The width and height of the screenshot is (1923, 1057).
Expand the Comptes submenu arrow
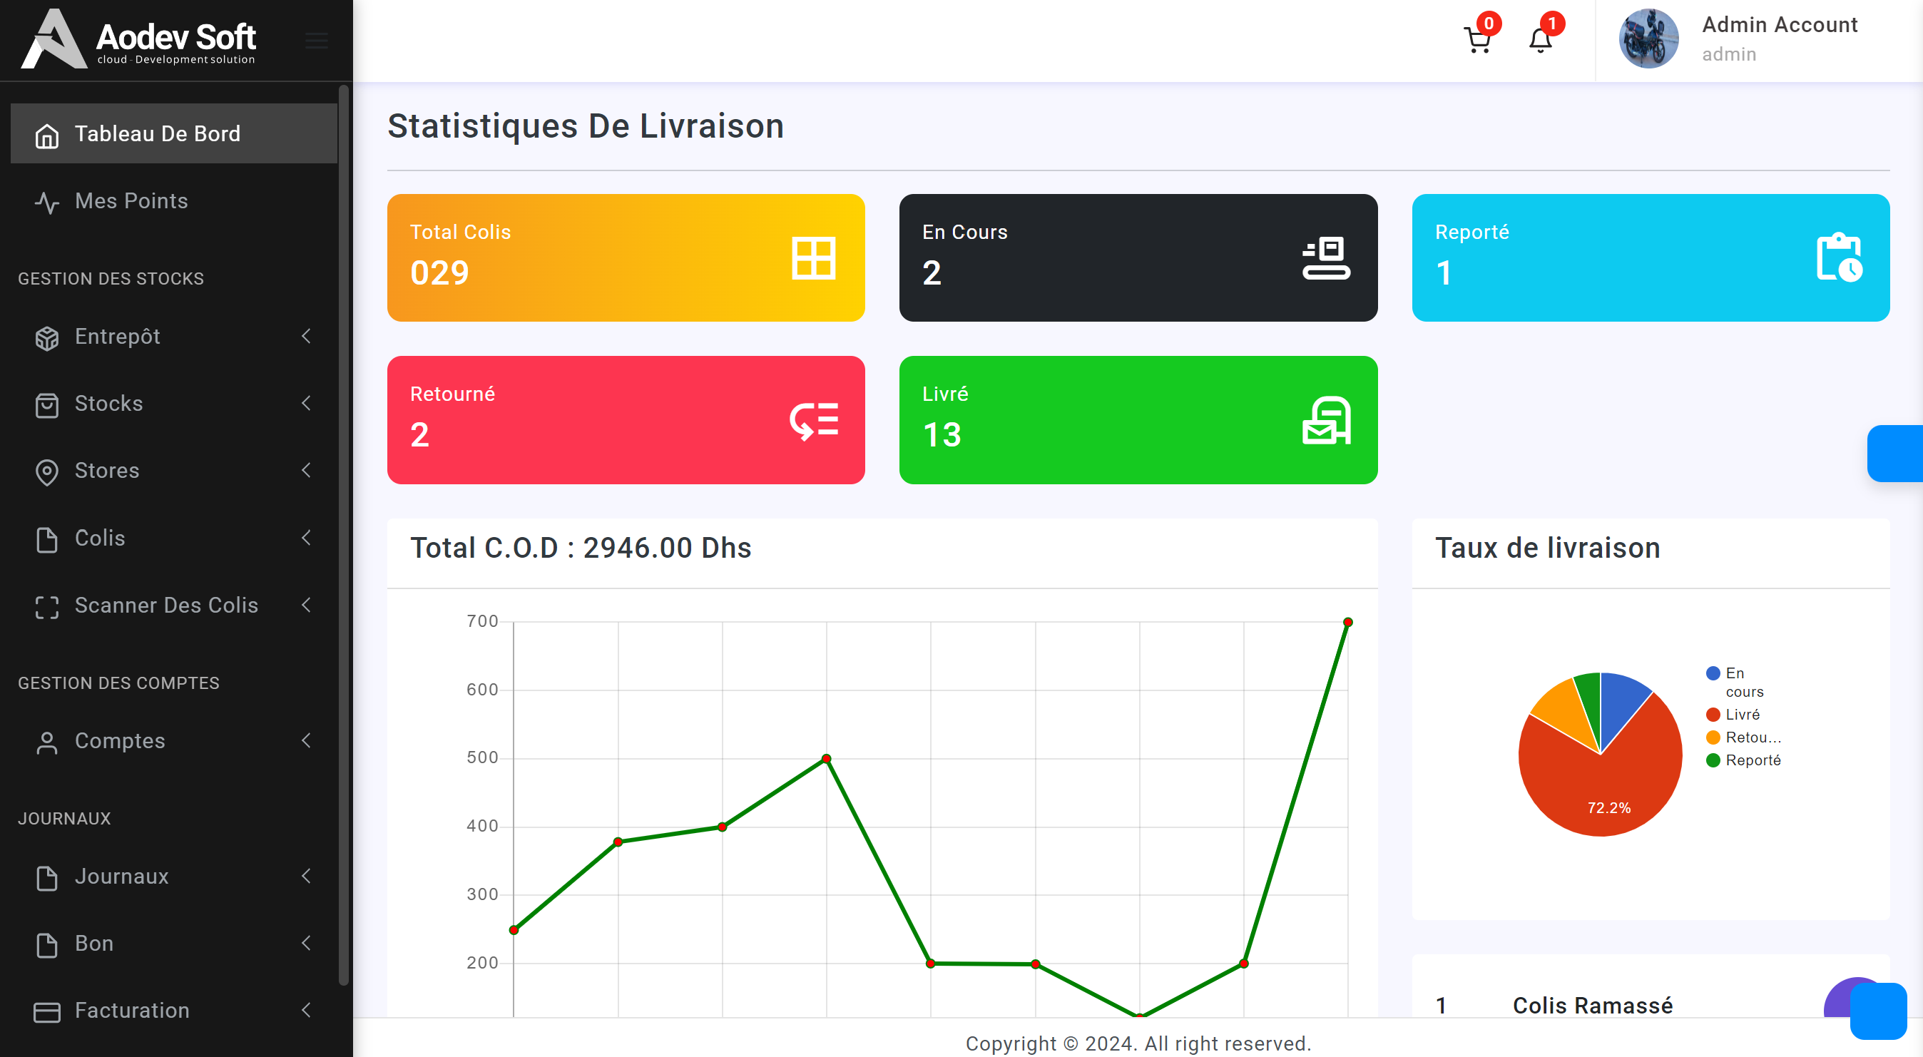306,740
